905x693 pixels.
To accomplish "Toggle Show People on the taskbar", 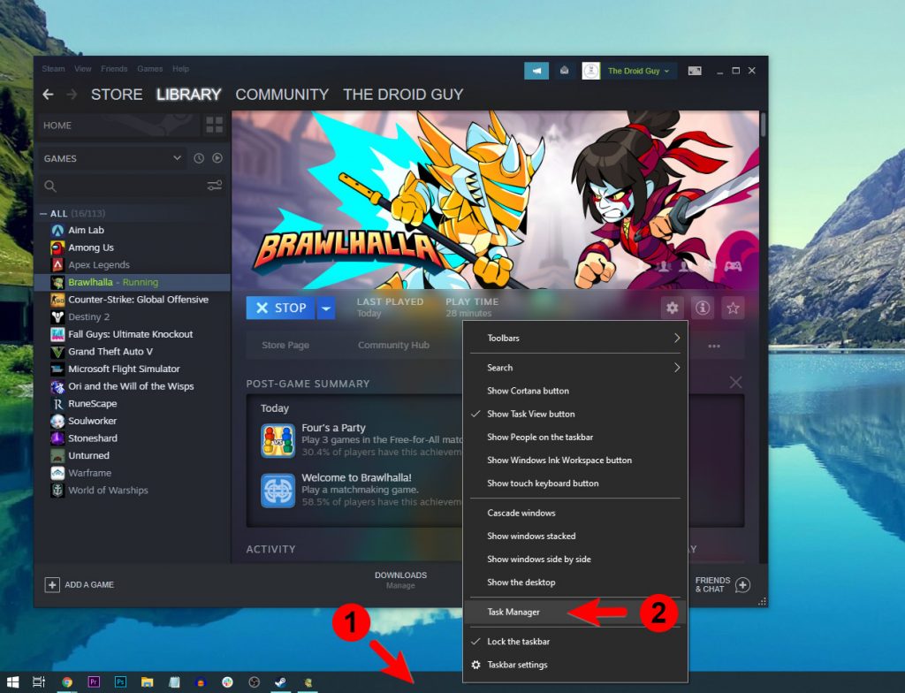I will coord(575,438).
